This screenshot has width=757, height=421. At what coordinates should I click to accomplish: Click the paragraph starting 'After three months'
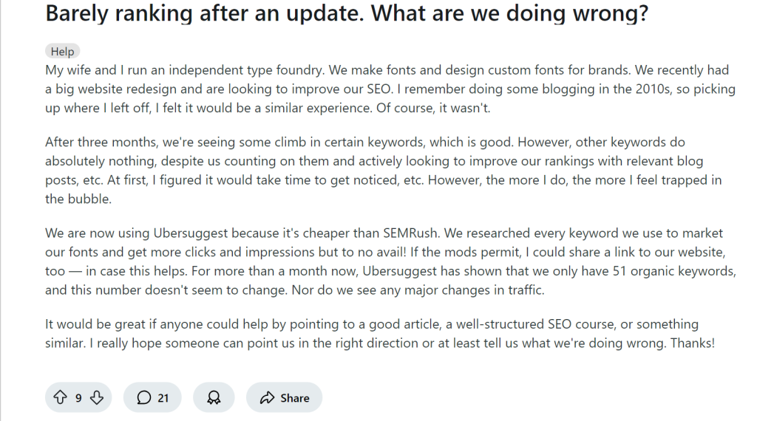click(384, 170)
